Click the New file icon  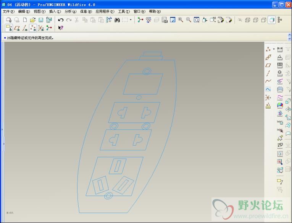(25, 20)
